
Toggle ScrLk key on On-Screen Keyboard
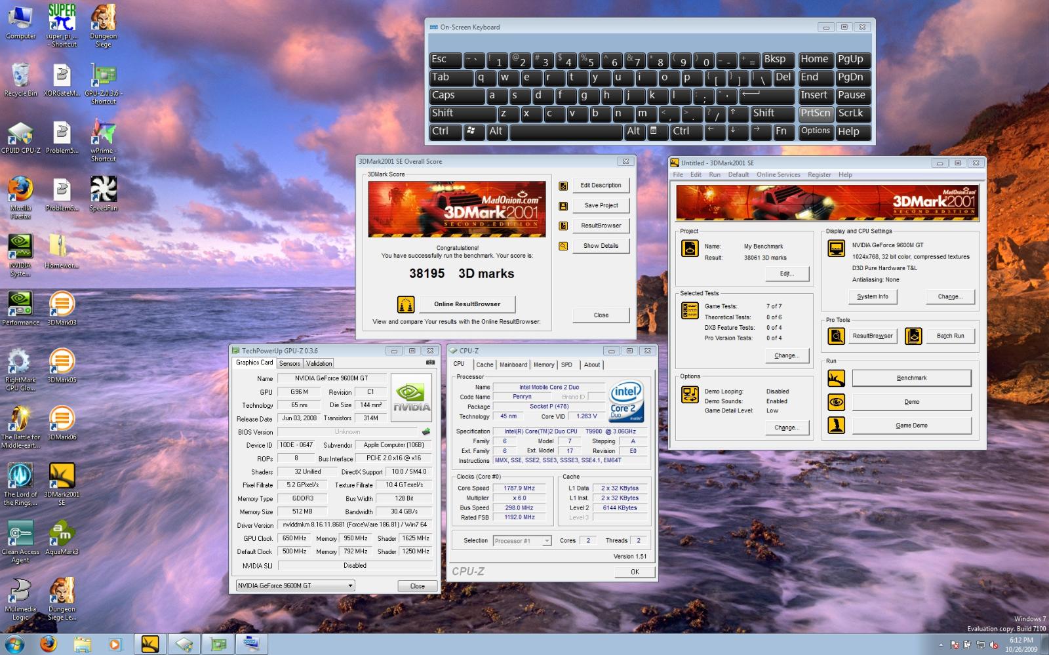pos(854,113)
